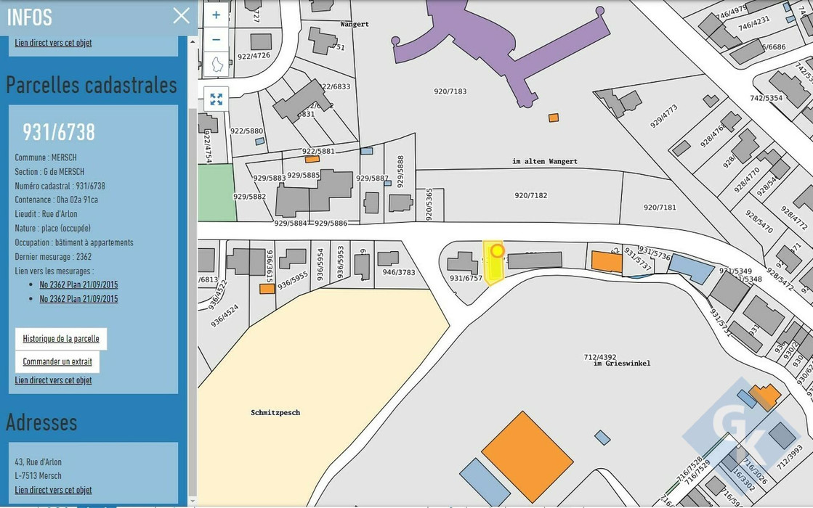This screenshot has height=508, width=813.
Task: Click the green parcel at left map edge
Action: point(216,192)
